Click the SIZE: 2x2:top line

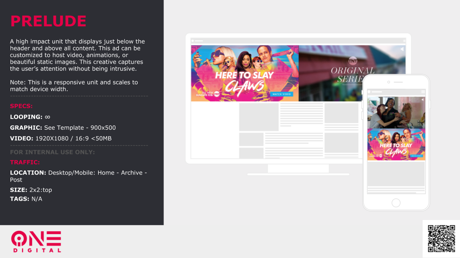point(31,190)
